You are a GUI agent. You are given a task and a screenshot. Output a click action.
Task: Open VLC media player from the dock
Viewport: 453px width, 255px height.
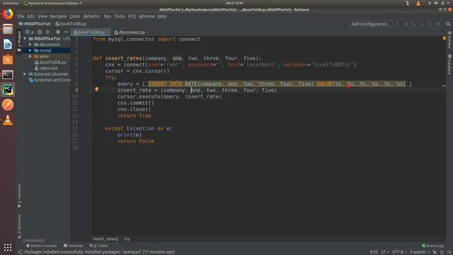[8, 120]
